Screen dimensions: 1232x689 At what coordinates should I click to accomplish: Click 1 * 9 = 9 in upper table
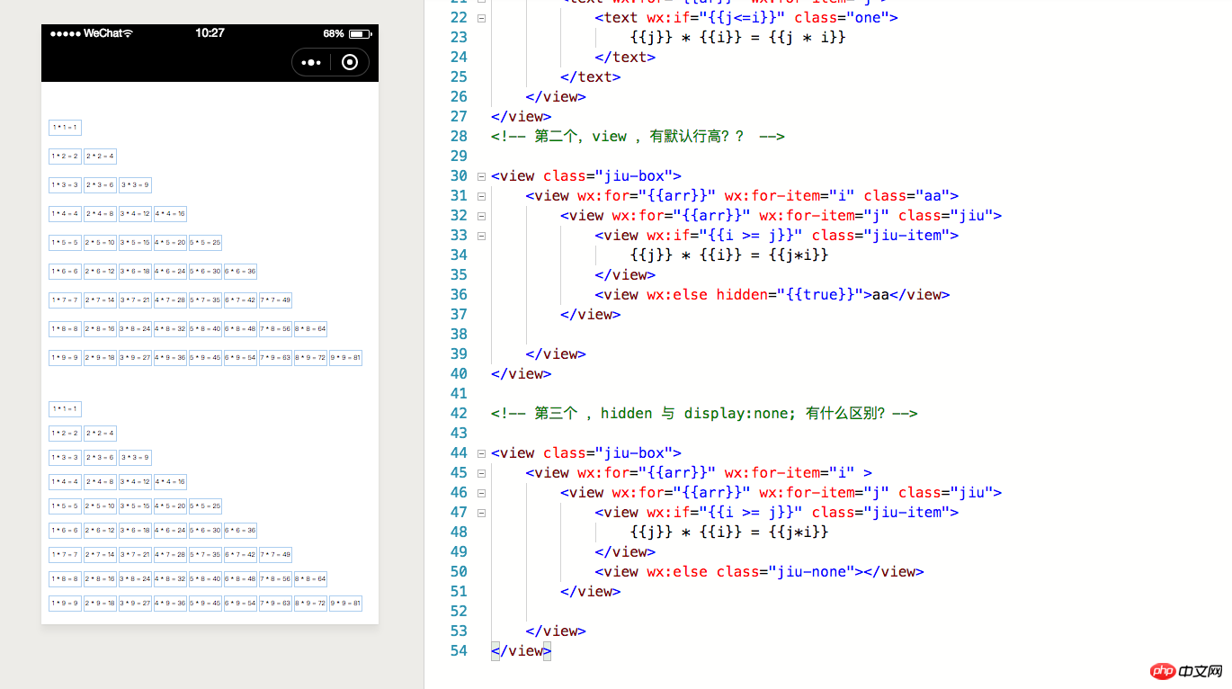pos(65,358)
